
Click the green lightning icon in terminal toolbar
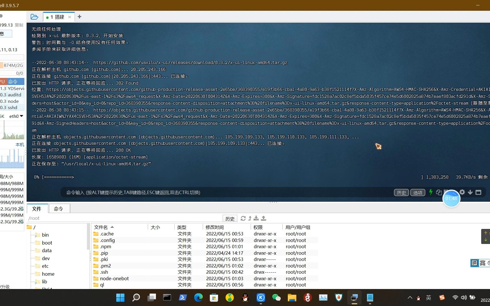click(x=431, y=192)
